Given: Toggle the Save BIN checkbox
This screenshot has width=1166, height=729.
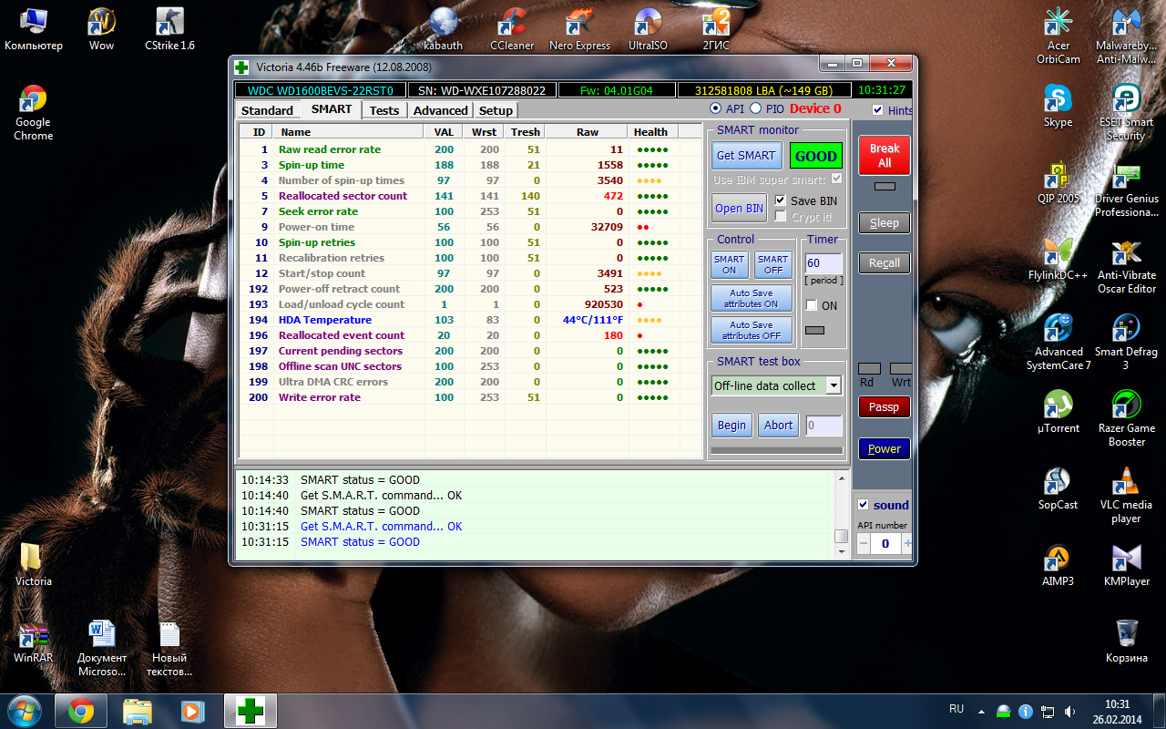Looking at the screenshot, I should pos(781,200).
